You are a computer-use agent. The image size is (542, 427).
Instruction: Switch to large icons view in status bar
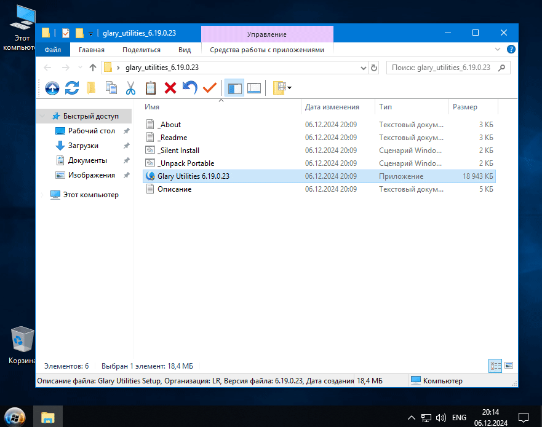coord(509,366)
